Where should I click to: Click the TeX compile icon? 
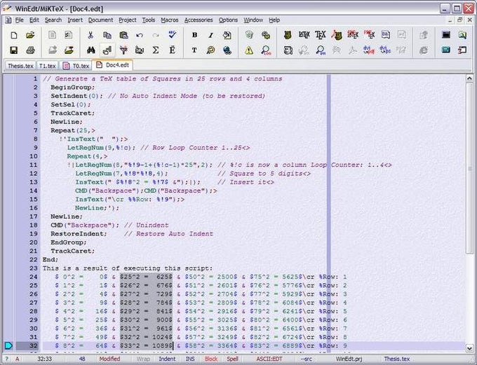pos(321,34)
